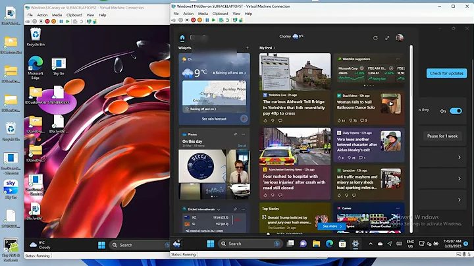The image size is (474, 266).
Task: Open File Explorer on Windows11NGDev taskbar
Action: coord(316,244)
